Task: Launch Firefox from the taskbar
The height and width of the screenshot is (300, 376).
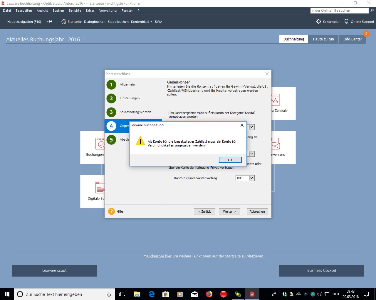Action: (x=209, y=294)
